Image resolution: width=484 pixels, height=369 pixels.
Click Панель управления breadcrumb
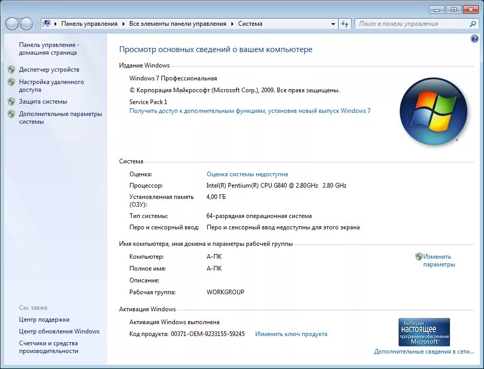coord(89,24)
